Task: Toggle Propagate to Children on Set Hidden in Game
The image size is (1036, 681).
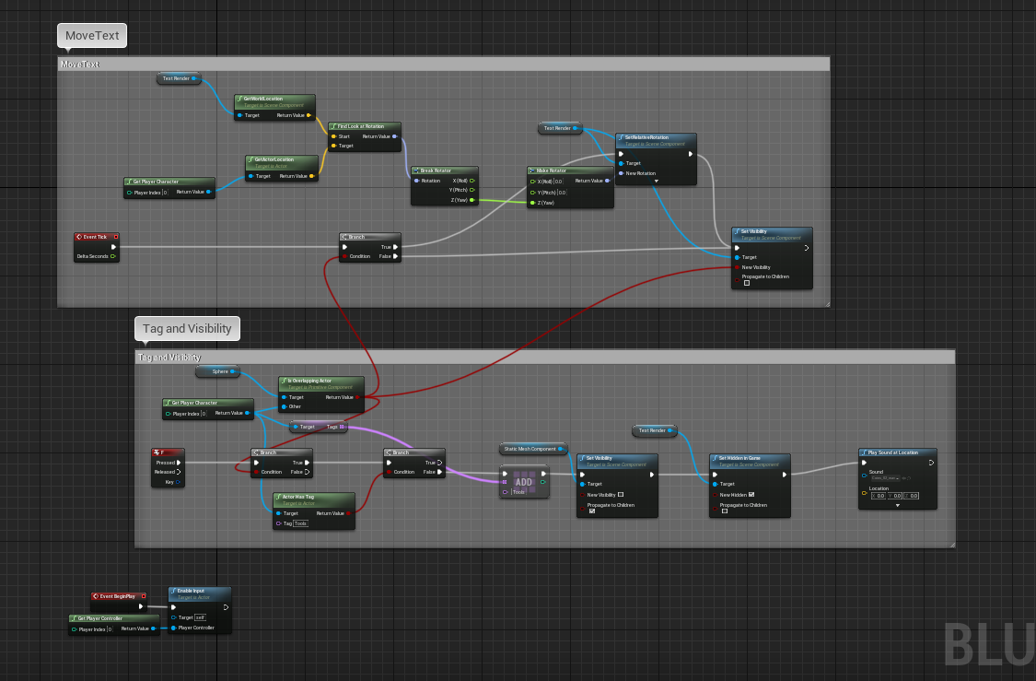Action: [x=725, y=511]
